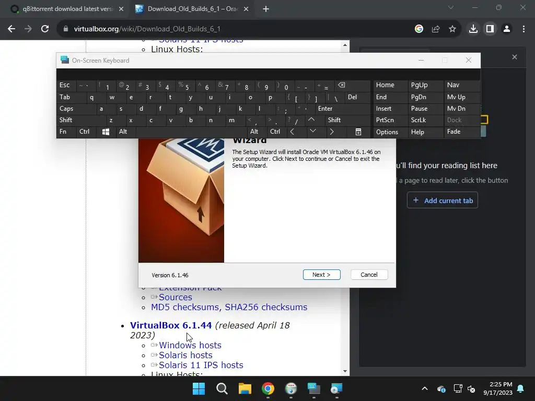Screen dimensions: 535x401
Task: Open Solaris 11 IPS hosts link under 6.1.44
Action: pos(201,365)
